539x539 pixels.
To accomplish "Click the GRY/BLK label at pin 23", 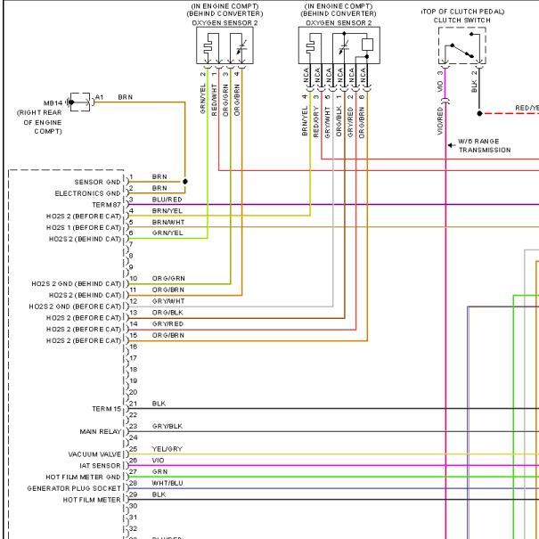I will 167,426.
